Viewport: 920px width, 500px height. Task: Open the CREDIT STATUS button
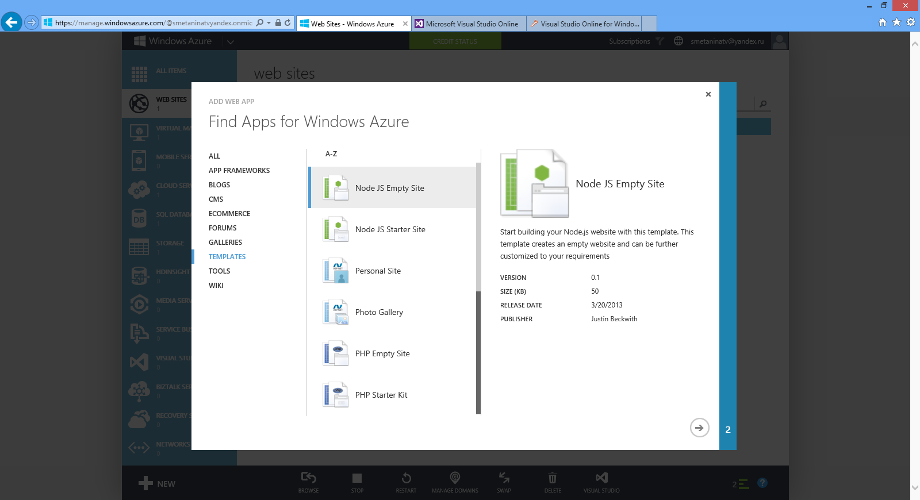click(x=455, y=41)
